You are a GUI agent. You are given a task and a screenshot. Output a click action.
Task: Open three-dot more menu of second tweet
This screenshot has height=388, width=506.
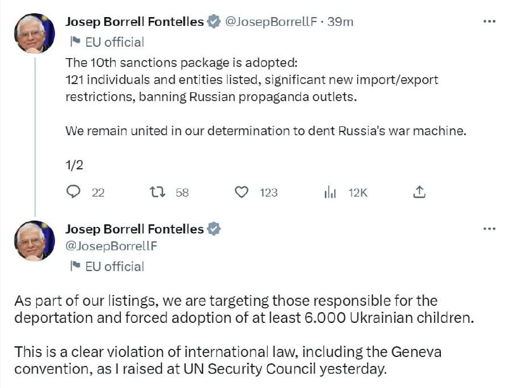pyautogui.click(x=489, y=228)
